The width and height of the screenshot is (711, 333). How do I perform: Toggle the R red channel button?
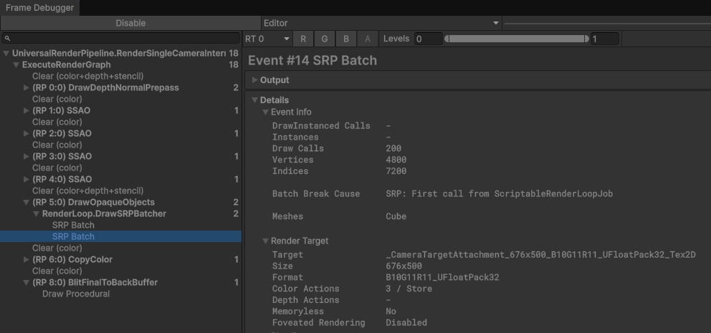click(303, 39)
